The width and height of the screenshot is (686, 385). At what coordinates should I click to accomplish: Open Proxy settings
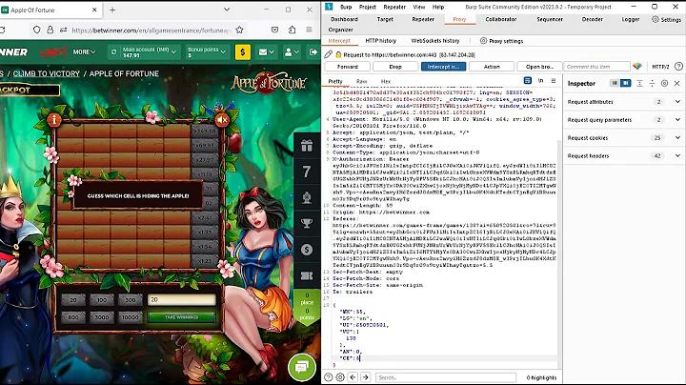pos(501,41)
